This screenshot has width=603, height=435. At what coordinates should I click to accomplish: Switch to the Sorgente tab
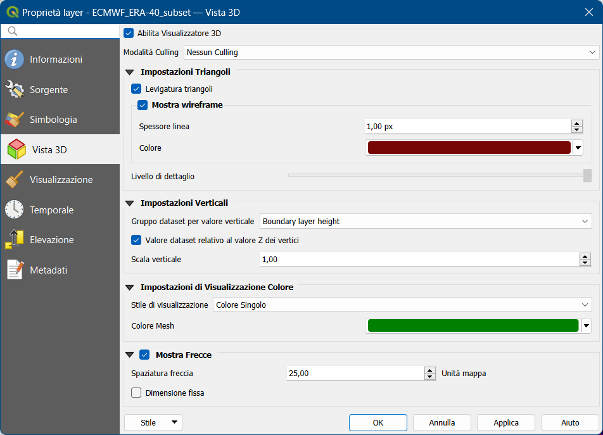(x=60, y=89)
